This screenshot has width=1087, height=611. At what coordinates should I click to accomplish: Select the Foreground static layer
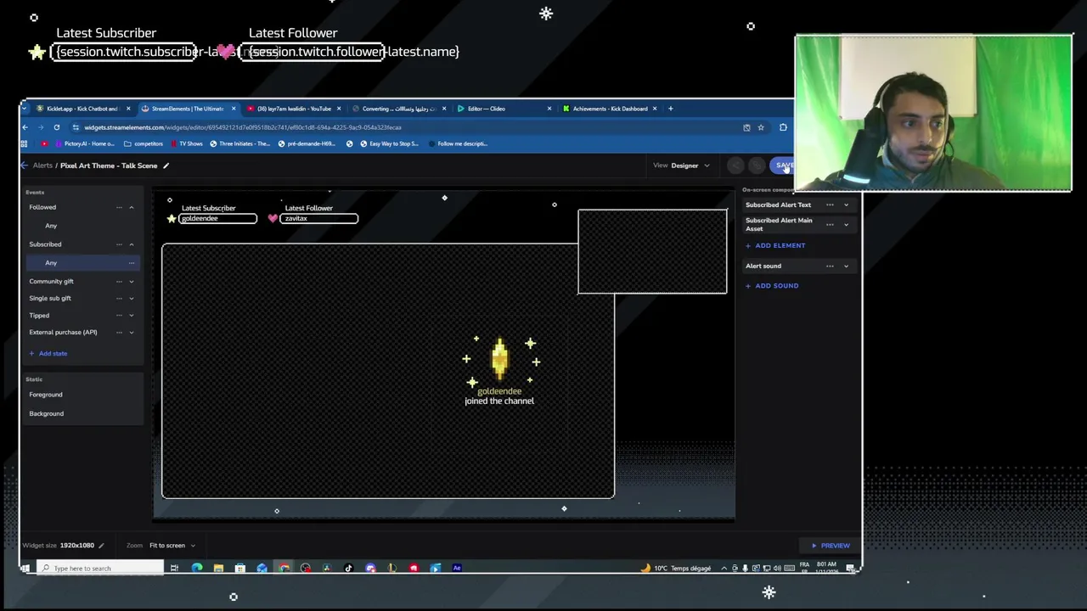coord(46,395)
